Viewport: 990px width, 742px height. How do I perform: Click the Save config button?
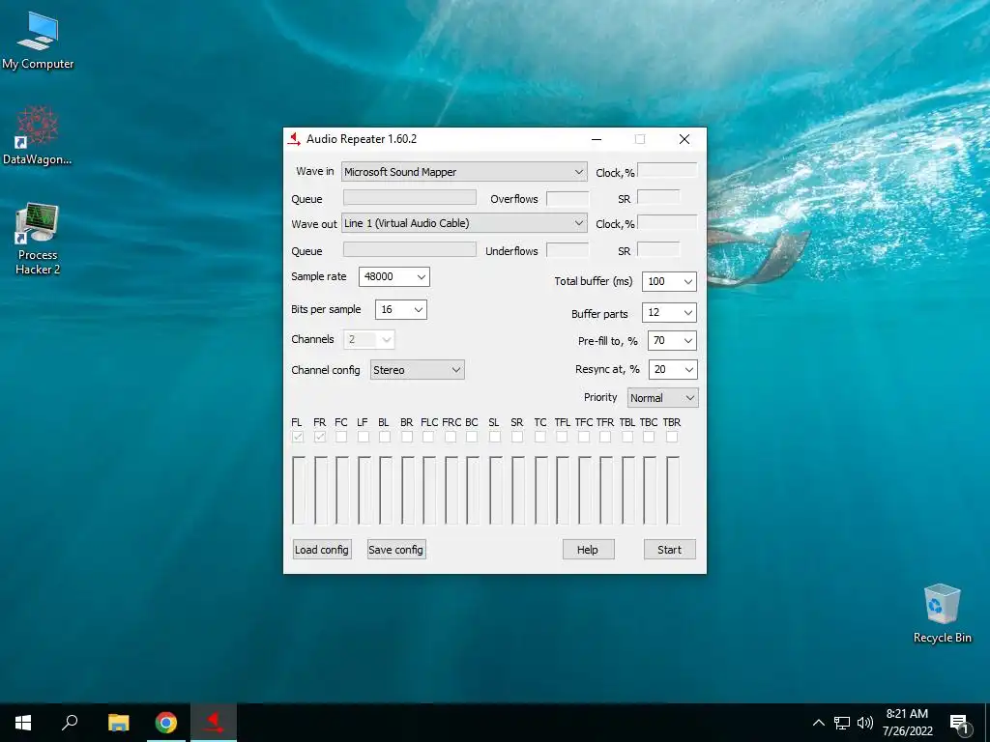pyautogui.click(x=395, y=550)
